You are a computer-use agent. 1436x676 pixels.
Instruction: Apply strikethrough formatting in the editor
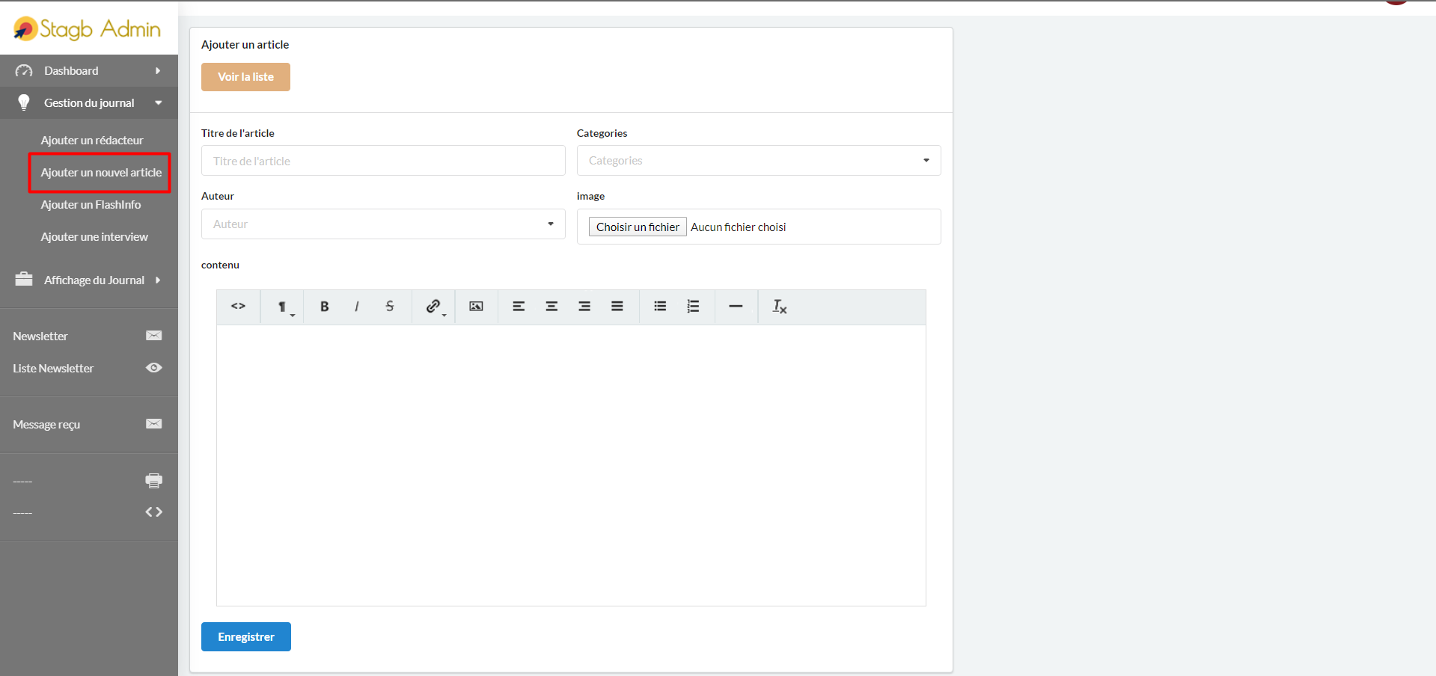tap(390, 307)
